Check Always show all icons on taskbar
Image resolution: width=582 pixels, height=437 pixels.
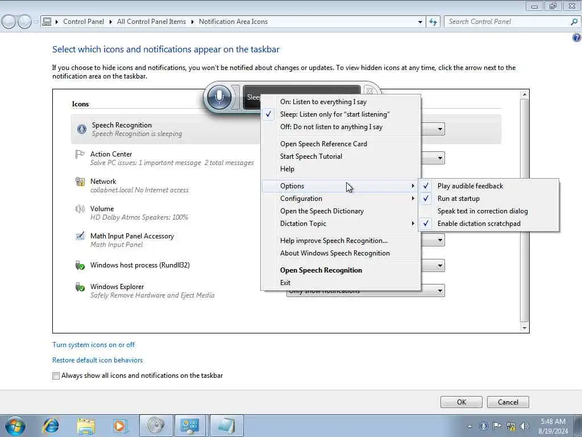[56, 376]
